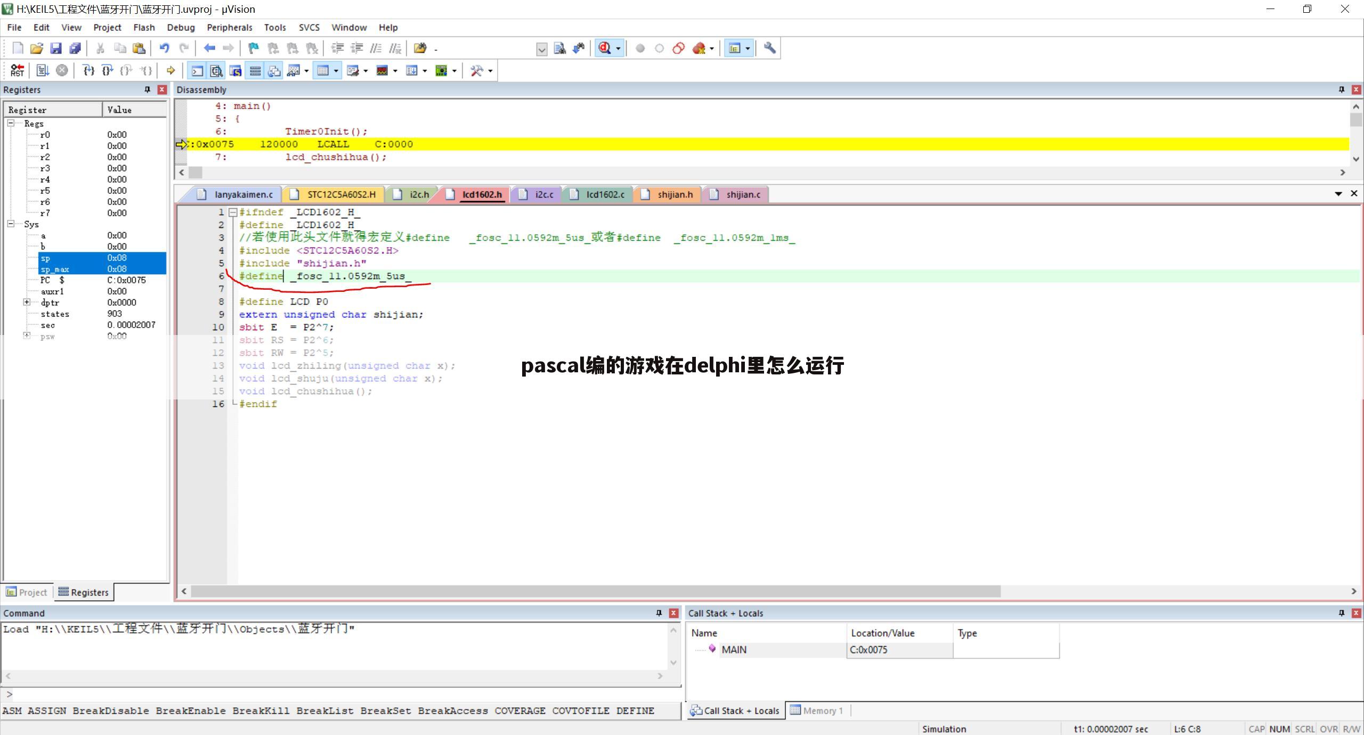
Task: Collapse the #ifndef code fold marker
Action: (x=232, y=212)
